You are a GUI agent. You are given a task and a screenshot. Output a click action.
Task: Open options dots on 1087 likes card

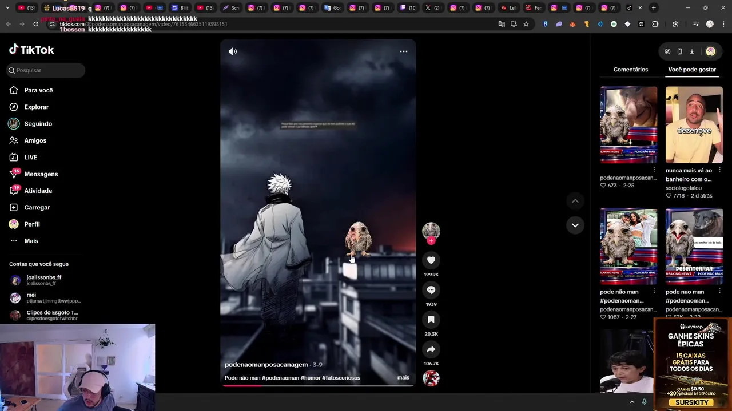[654, 291]
